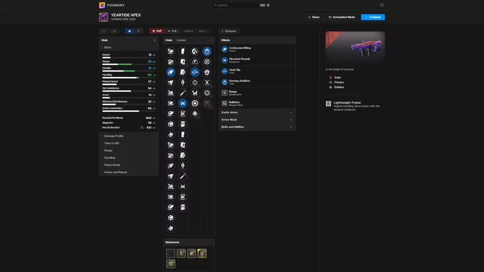Switch to PvE mode
Screen dimensions: 484x272
172,31
